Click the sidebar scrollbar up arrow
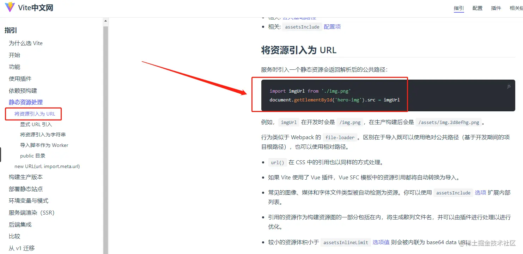This screenshot has width=523, height=254. click(105, 21)
